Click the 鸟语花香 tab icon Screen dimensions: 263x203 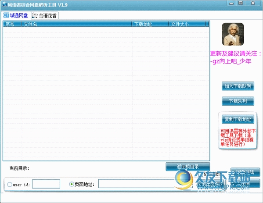35,16
